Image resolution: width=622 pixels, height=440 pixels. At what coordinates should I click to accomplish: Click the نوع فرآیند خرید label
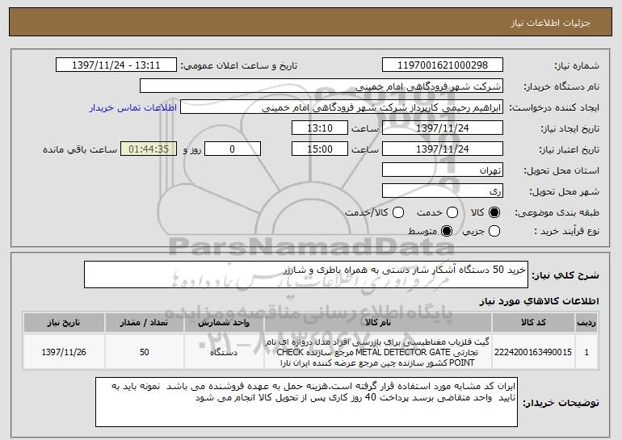(x=566, y=231)
